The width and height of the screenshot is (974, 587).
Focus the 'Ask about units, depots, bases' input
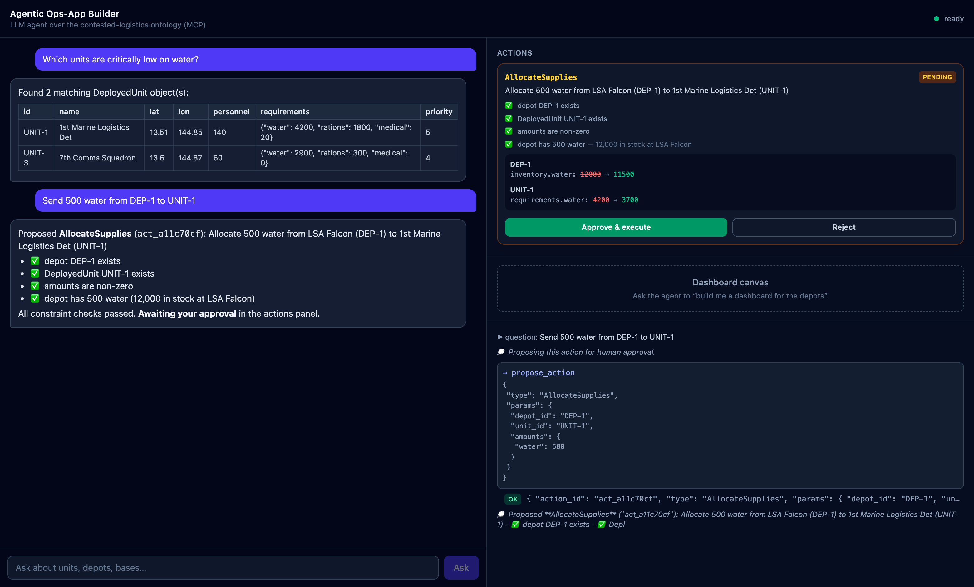(223, 568)
